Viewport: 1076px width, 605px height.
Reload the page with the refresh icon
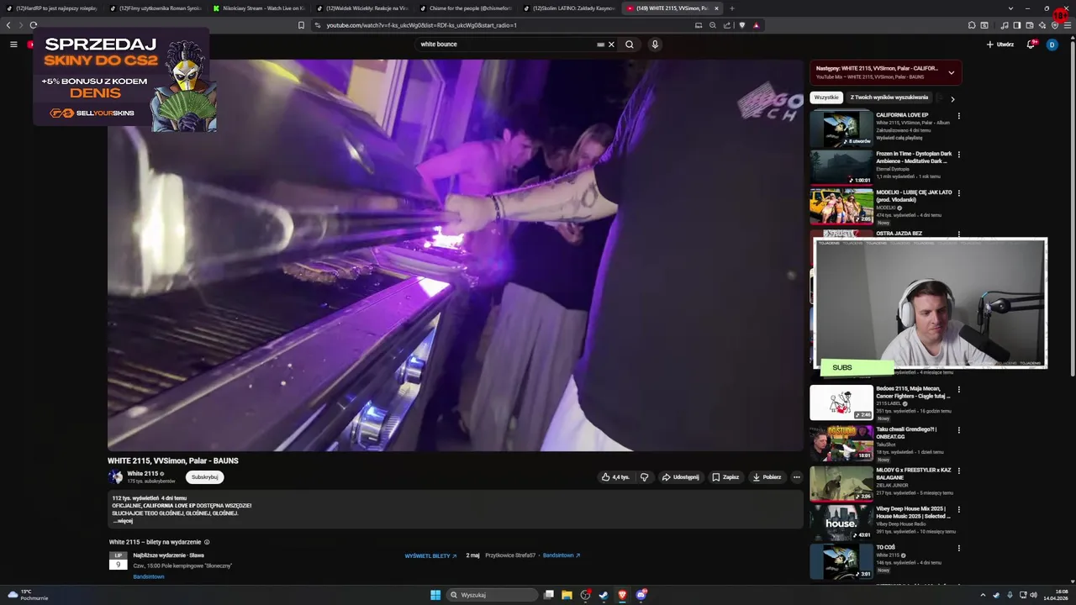click(34, 25)
